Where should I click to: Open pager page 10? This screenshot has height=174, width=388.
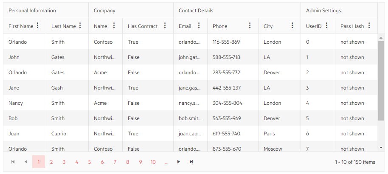click(x=153, y=162)
